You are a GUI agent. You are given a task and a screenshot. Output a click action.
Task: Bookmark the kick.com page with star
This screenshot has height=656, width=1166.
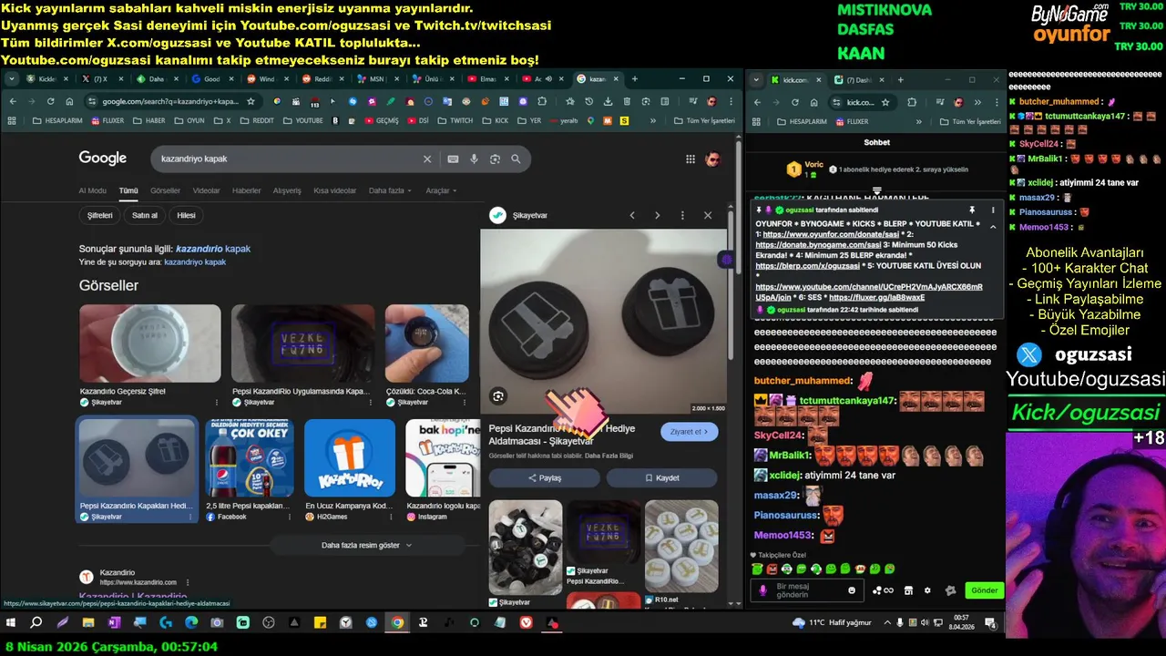(x=885, y=102)
